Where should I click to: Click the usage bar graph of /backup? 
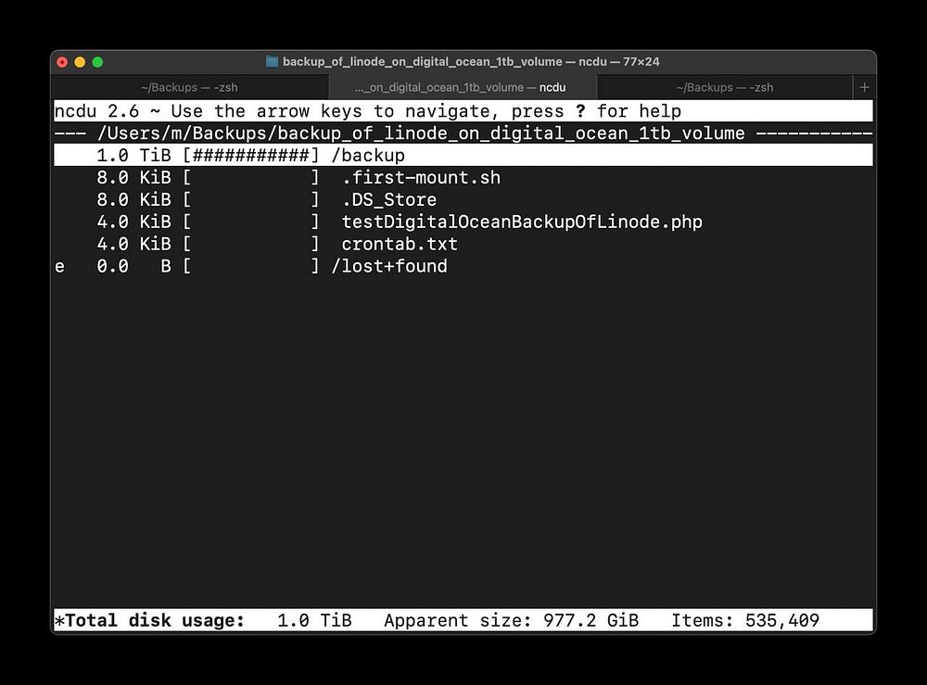pos(251,156)
